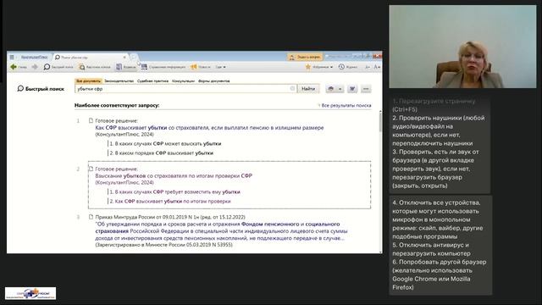Open the Приказ Минтруда России от 09.01.2019 result
This screenshot has height=305, width=542.
pyautogui.click(x=221, y=231)
